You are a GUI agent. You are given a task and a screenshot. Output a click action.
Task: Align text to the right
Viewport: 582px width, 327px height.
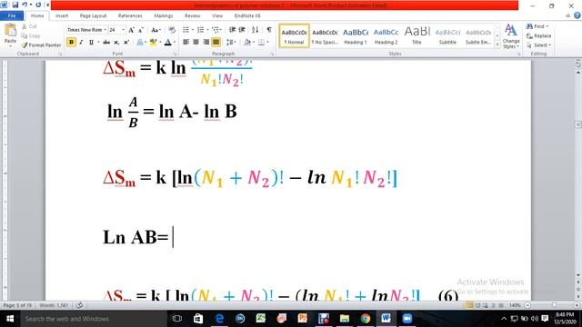pos(206,43)
